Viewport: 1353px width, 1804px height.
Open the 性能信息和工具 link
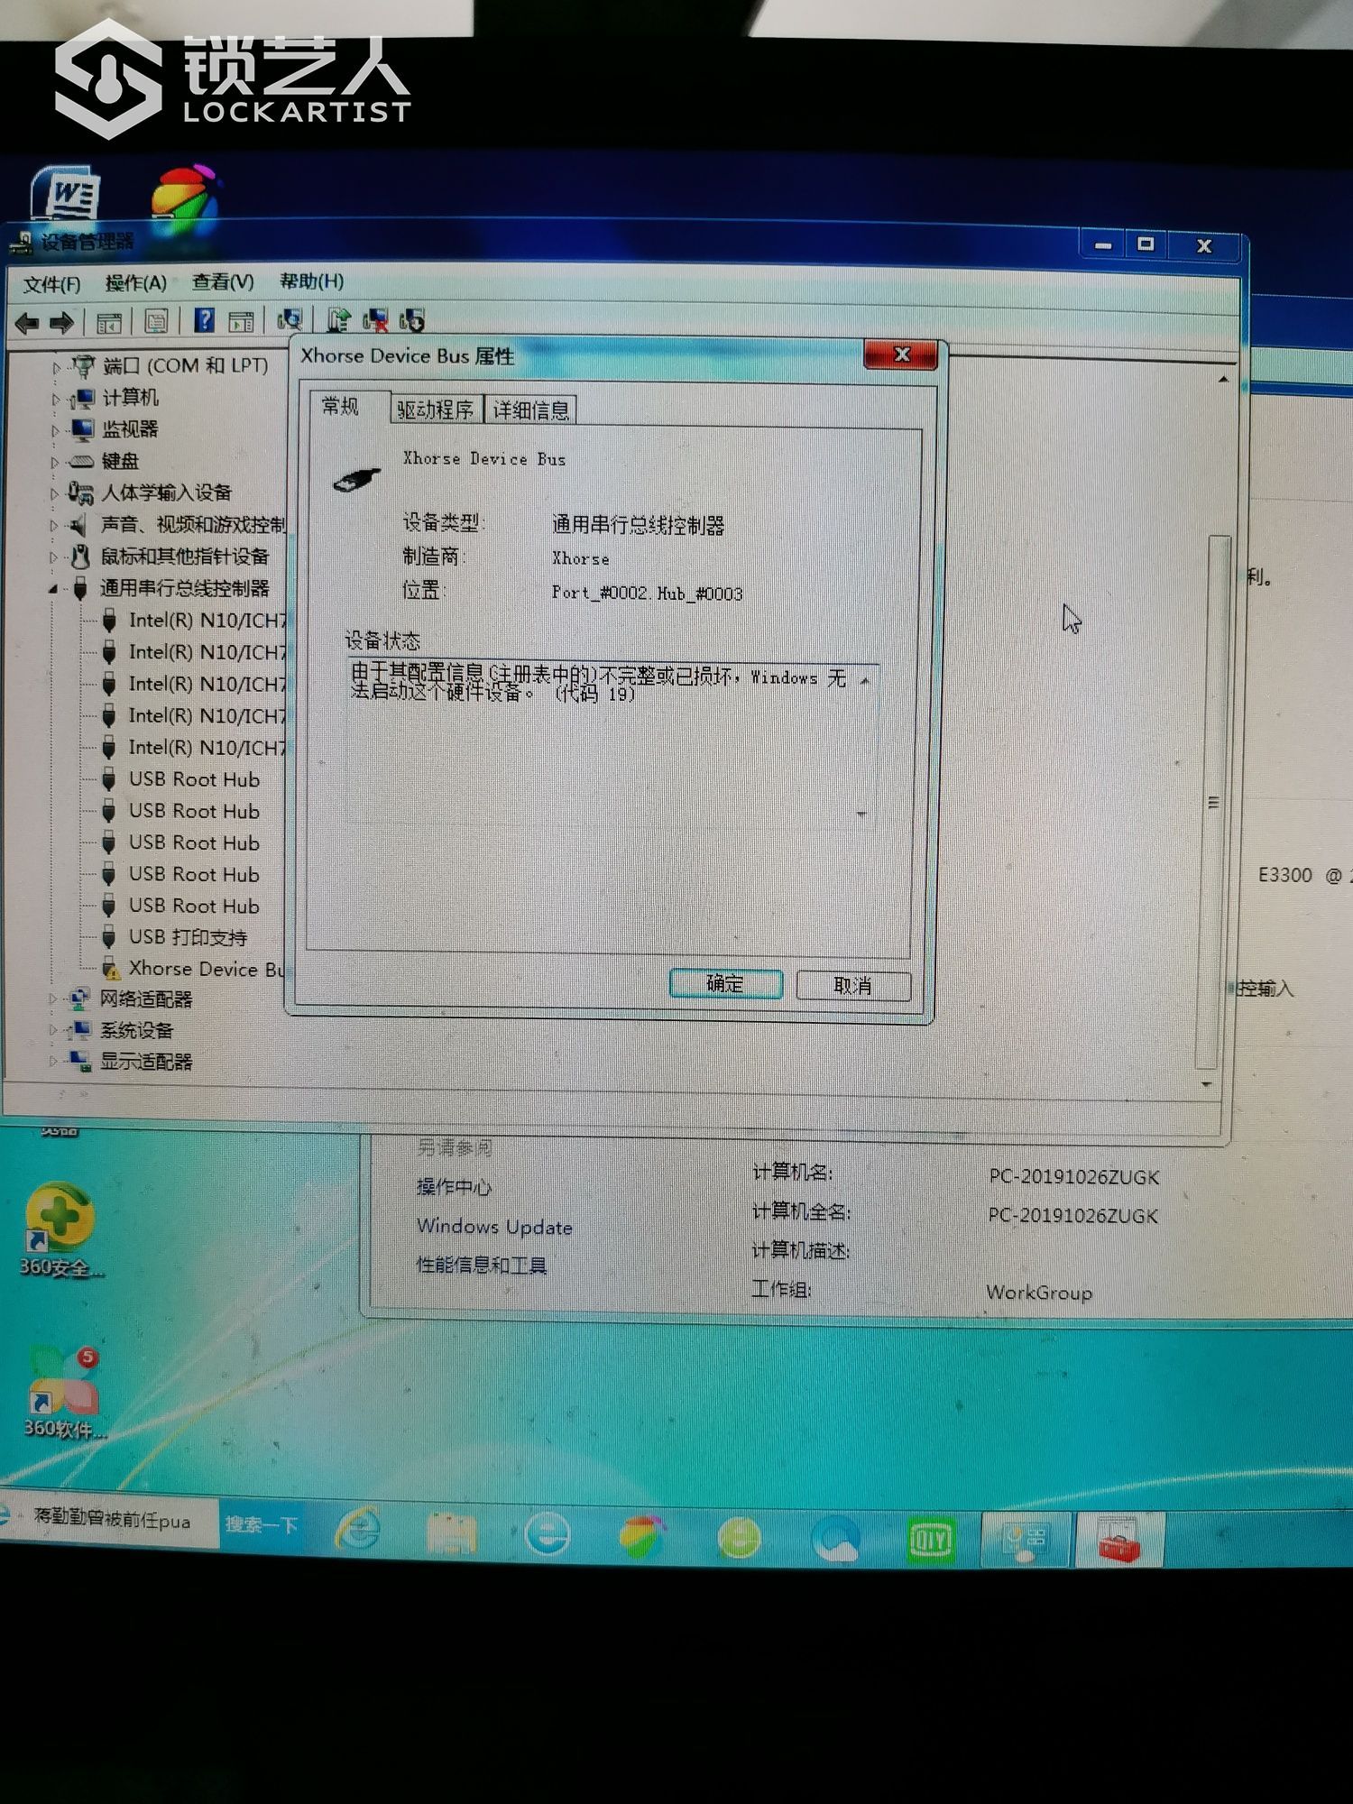[482, 1266]
